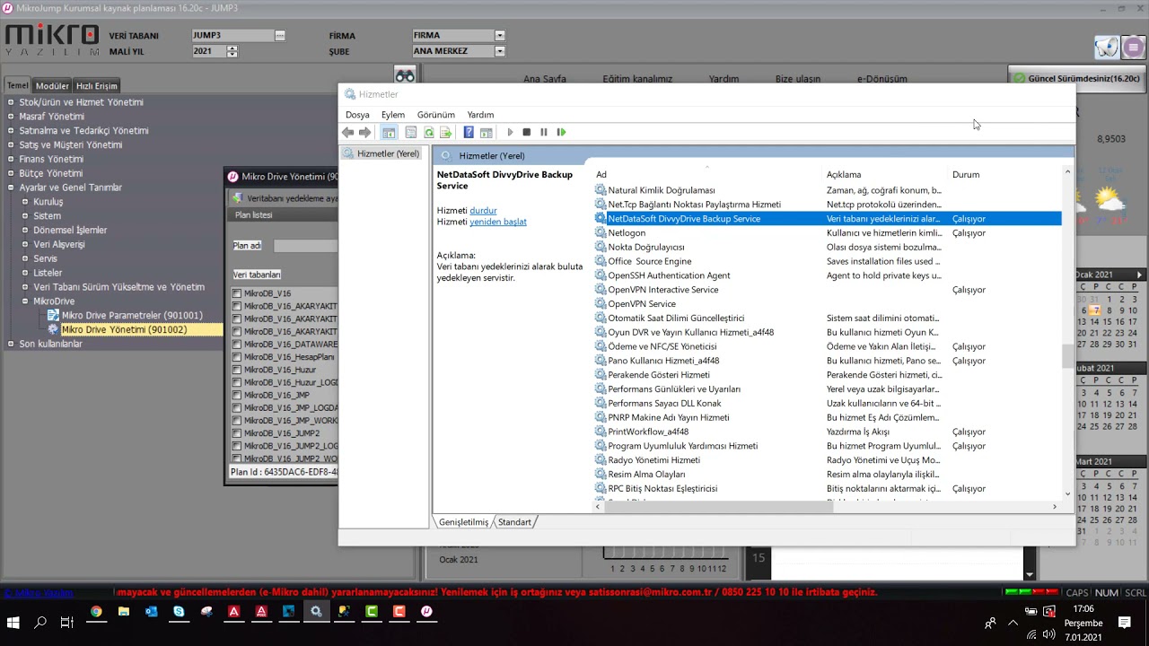Viewport: 1149px width, 646px height.
Task: Click the Refresh icon in Hizmetler toolbar
Action: tap(428, 132)
